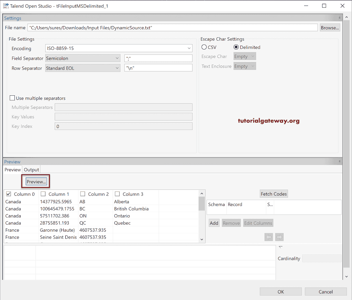
Task: Enable the Use multiple separators checkbox
Action: (12, 98)
